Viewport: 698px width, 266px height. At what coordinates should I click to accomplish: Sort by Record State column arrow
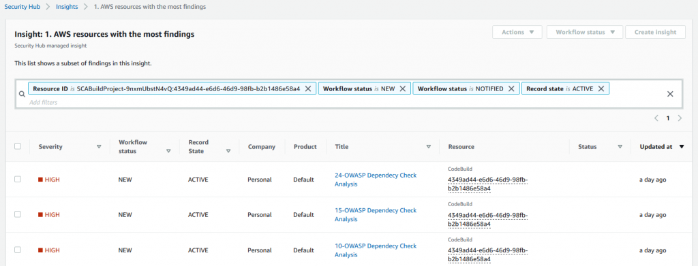click(228, 151)
